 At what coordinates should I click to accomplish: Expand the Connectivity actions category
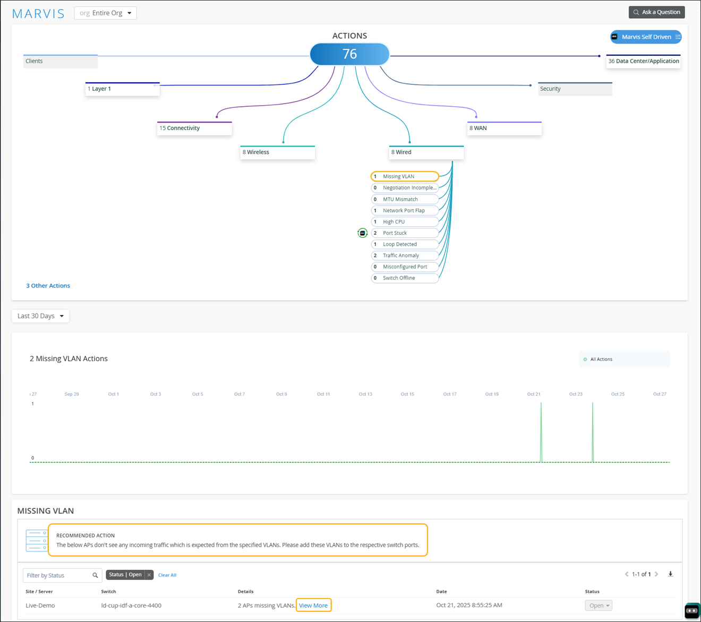click(194, 128)
